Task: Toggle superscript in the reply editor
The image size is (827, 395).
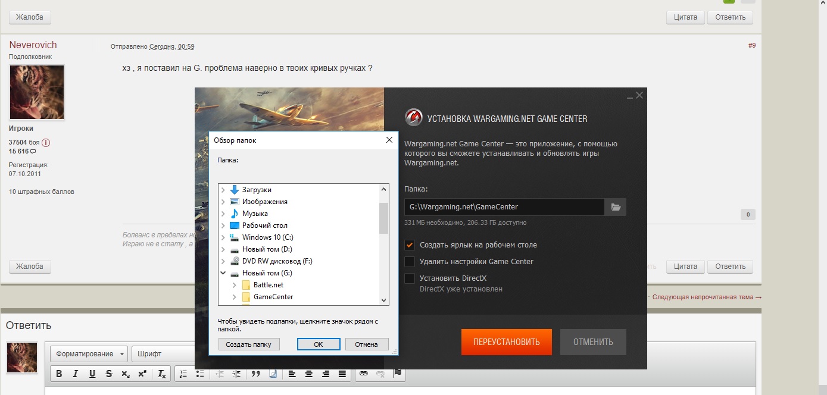Action: (142, 374)
